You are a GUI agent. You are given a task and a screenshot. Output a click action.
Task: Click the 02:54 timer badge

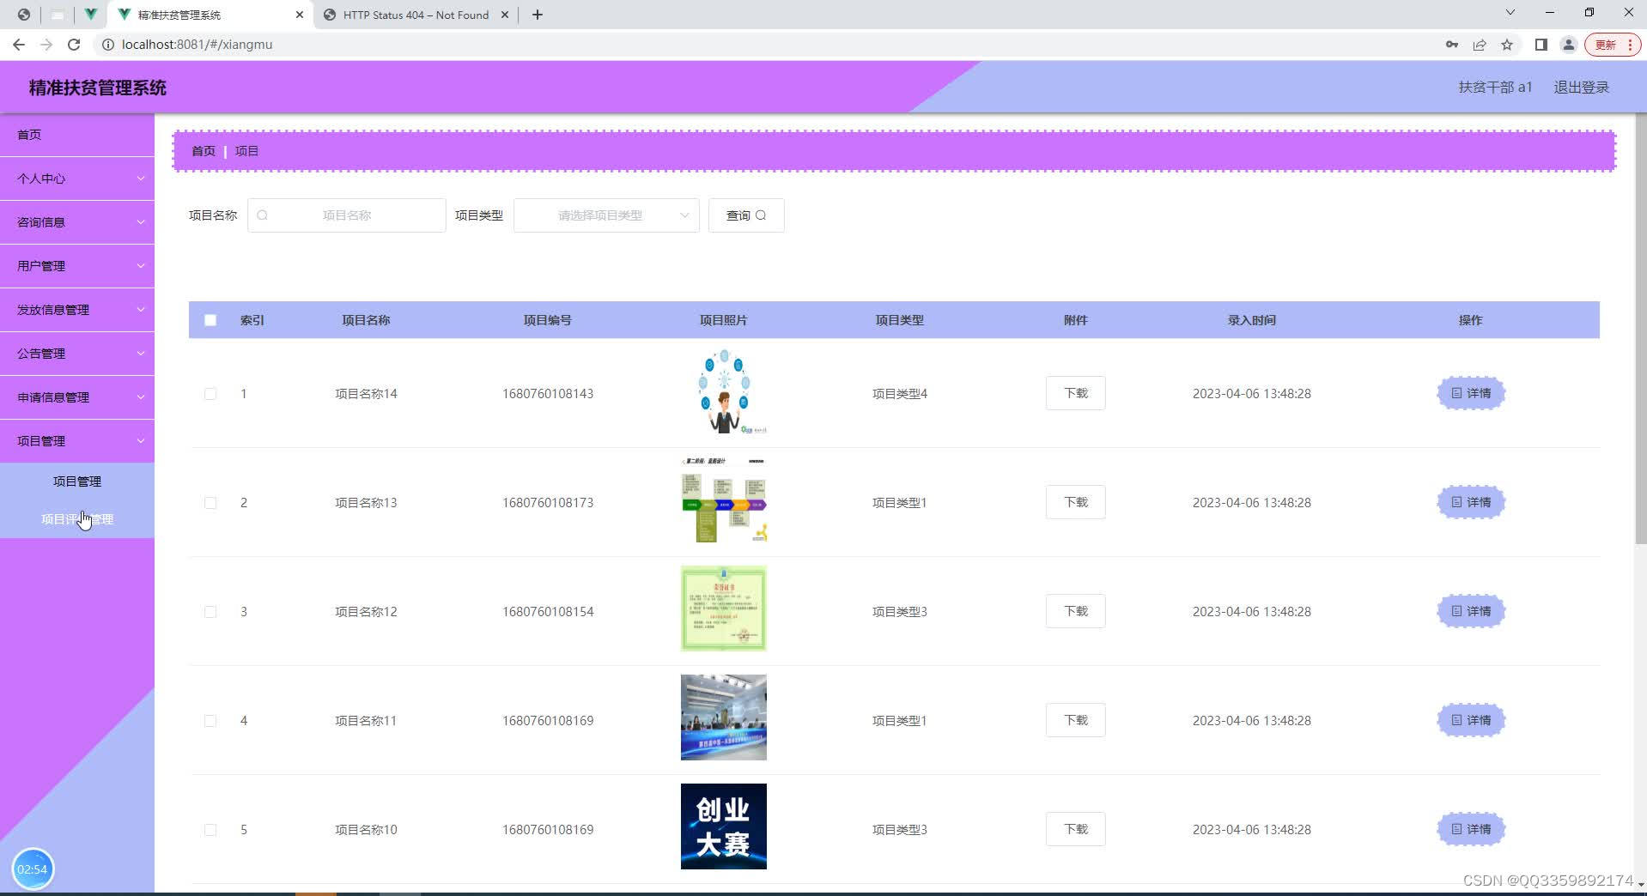click(x=33, y=869)
